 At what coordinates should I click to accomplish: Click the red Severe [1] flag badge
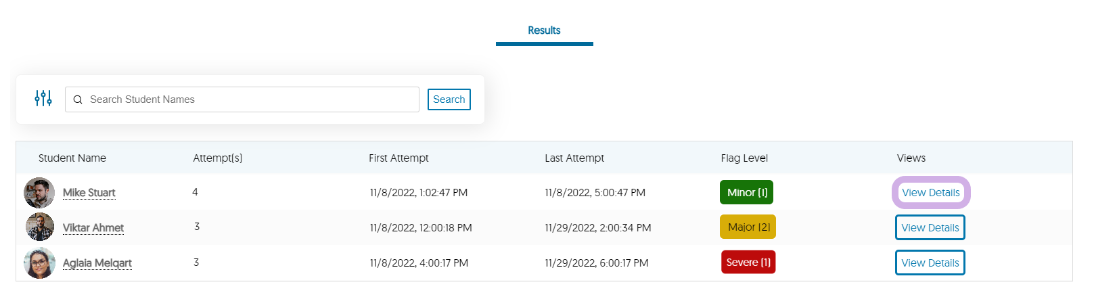click(x=748, y=262)
